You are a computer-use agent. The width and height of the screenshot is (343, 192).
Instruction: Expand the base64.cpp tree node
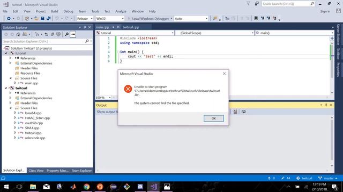pyautogui.click(x=15, y=113)
